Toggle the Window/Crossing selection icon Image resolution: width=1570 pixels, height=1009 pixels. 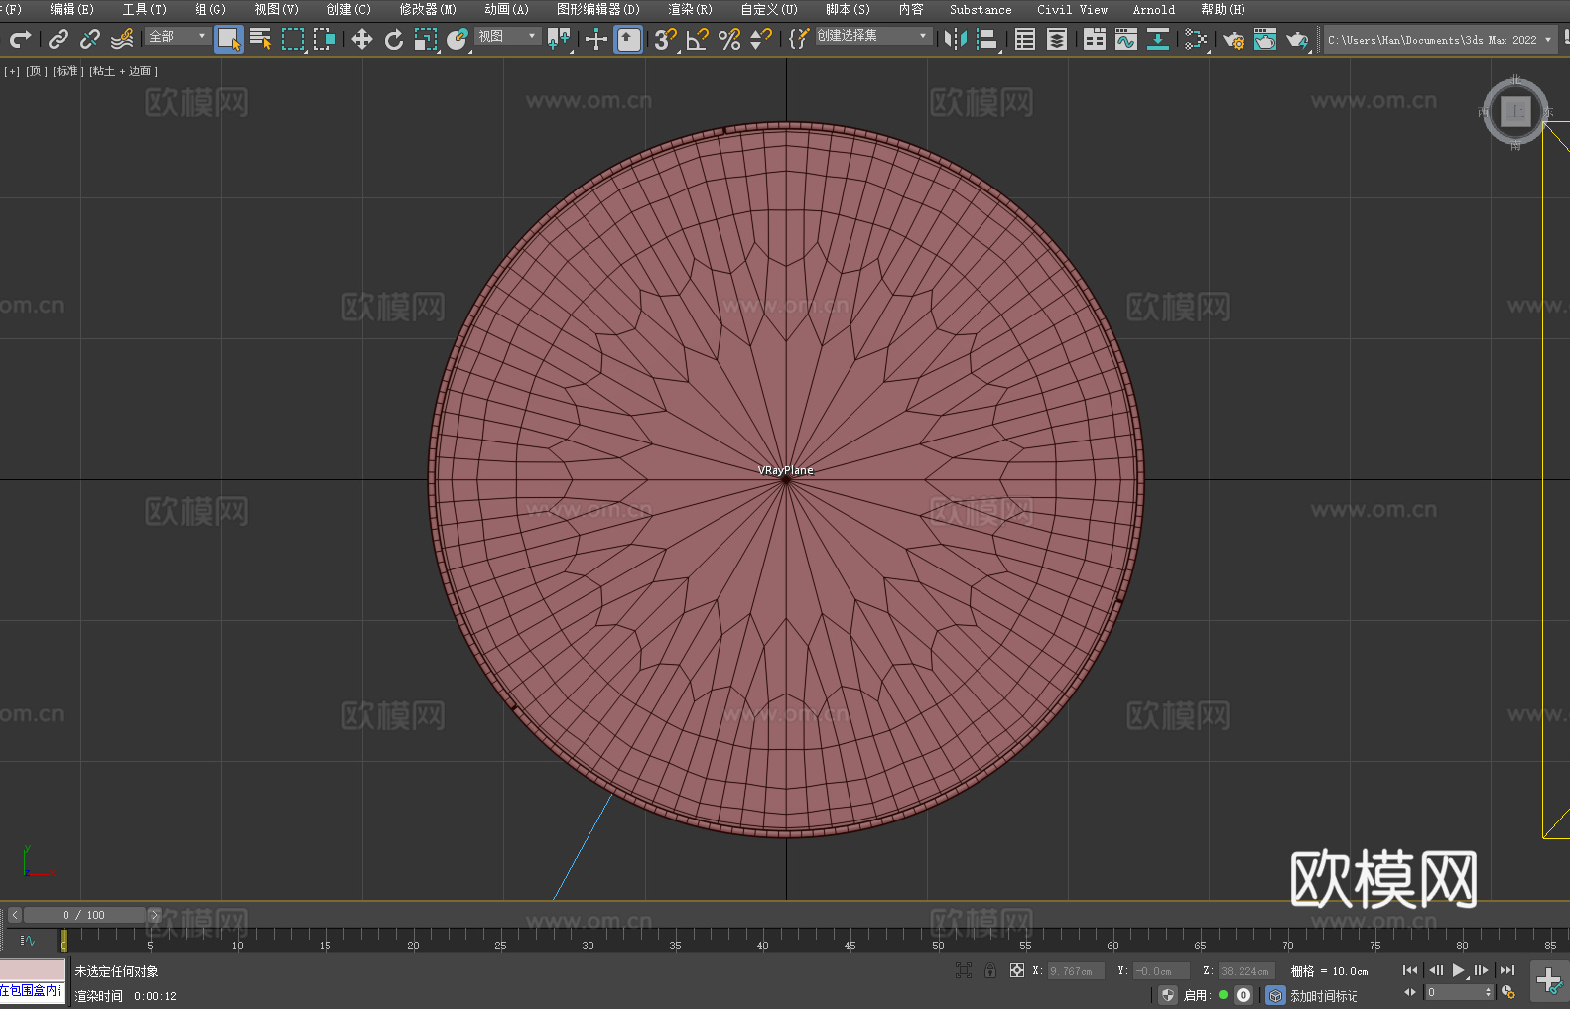pos(325,39)
